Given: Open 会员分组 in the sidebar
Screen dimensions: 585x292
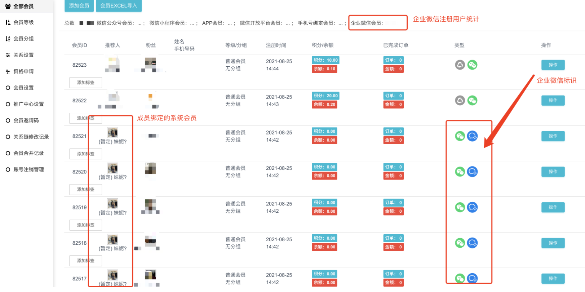Looking at the screenshot, I should click(23, 39).
